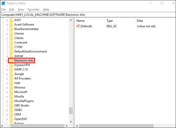Screen dimensions: 176x128
Task: Click the ab string icon beside (Default)
Action: (x=78, y=26)
